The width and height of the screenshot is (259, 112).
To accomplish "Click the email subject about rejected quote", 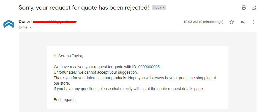I will pyautogui.click(x=84, y=8).
